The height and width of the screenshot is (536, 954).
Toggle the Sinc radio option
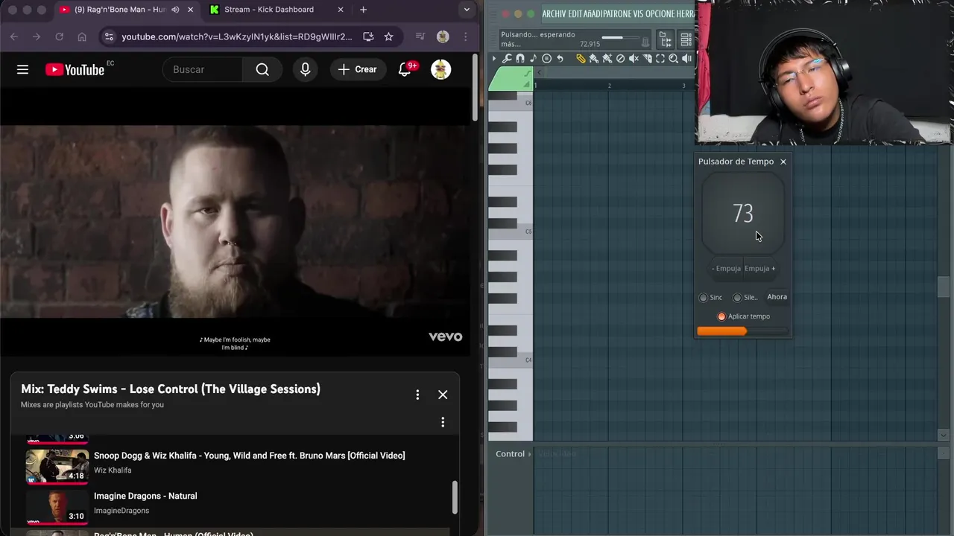click(710, 297)
